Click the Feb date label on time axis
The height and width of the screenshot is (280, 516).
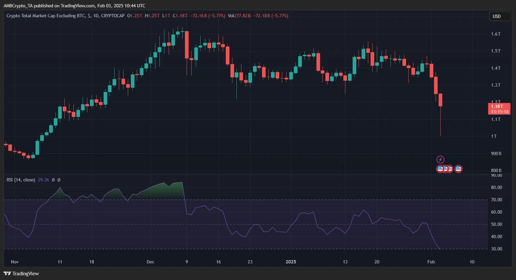[x=431, y=262]
